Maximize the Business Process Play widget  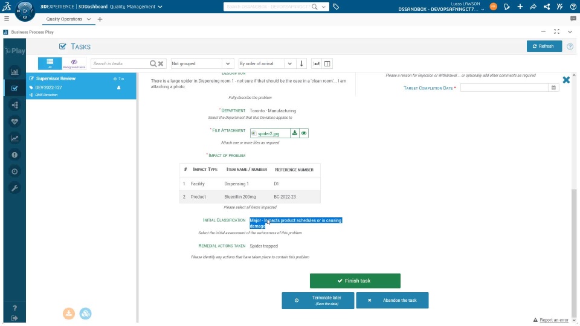(x=556, y=32)
